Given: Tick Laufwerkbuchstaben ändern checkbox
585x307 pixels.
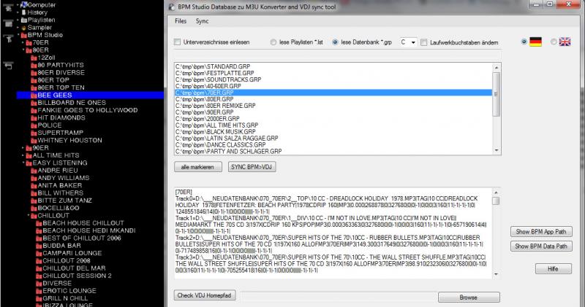Looking at the screenshot, I should click(424, 42).
